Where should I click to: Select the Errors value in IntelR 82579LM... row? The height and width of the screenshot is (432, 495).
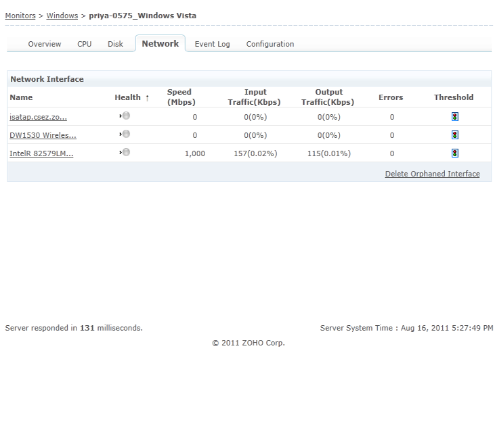(x=392, y=153)
